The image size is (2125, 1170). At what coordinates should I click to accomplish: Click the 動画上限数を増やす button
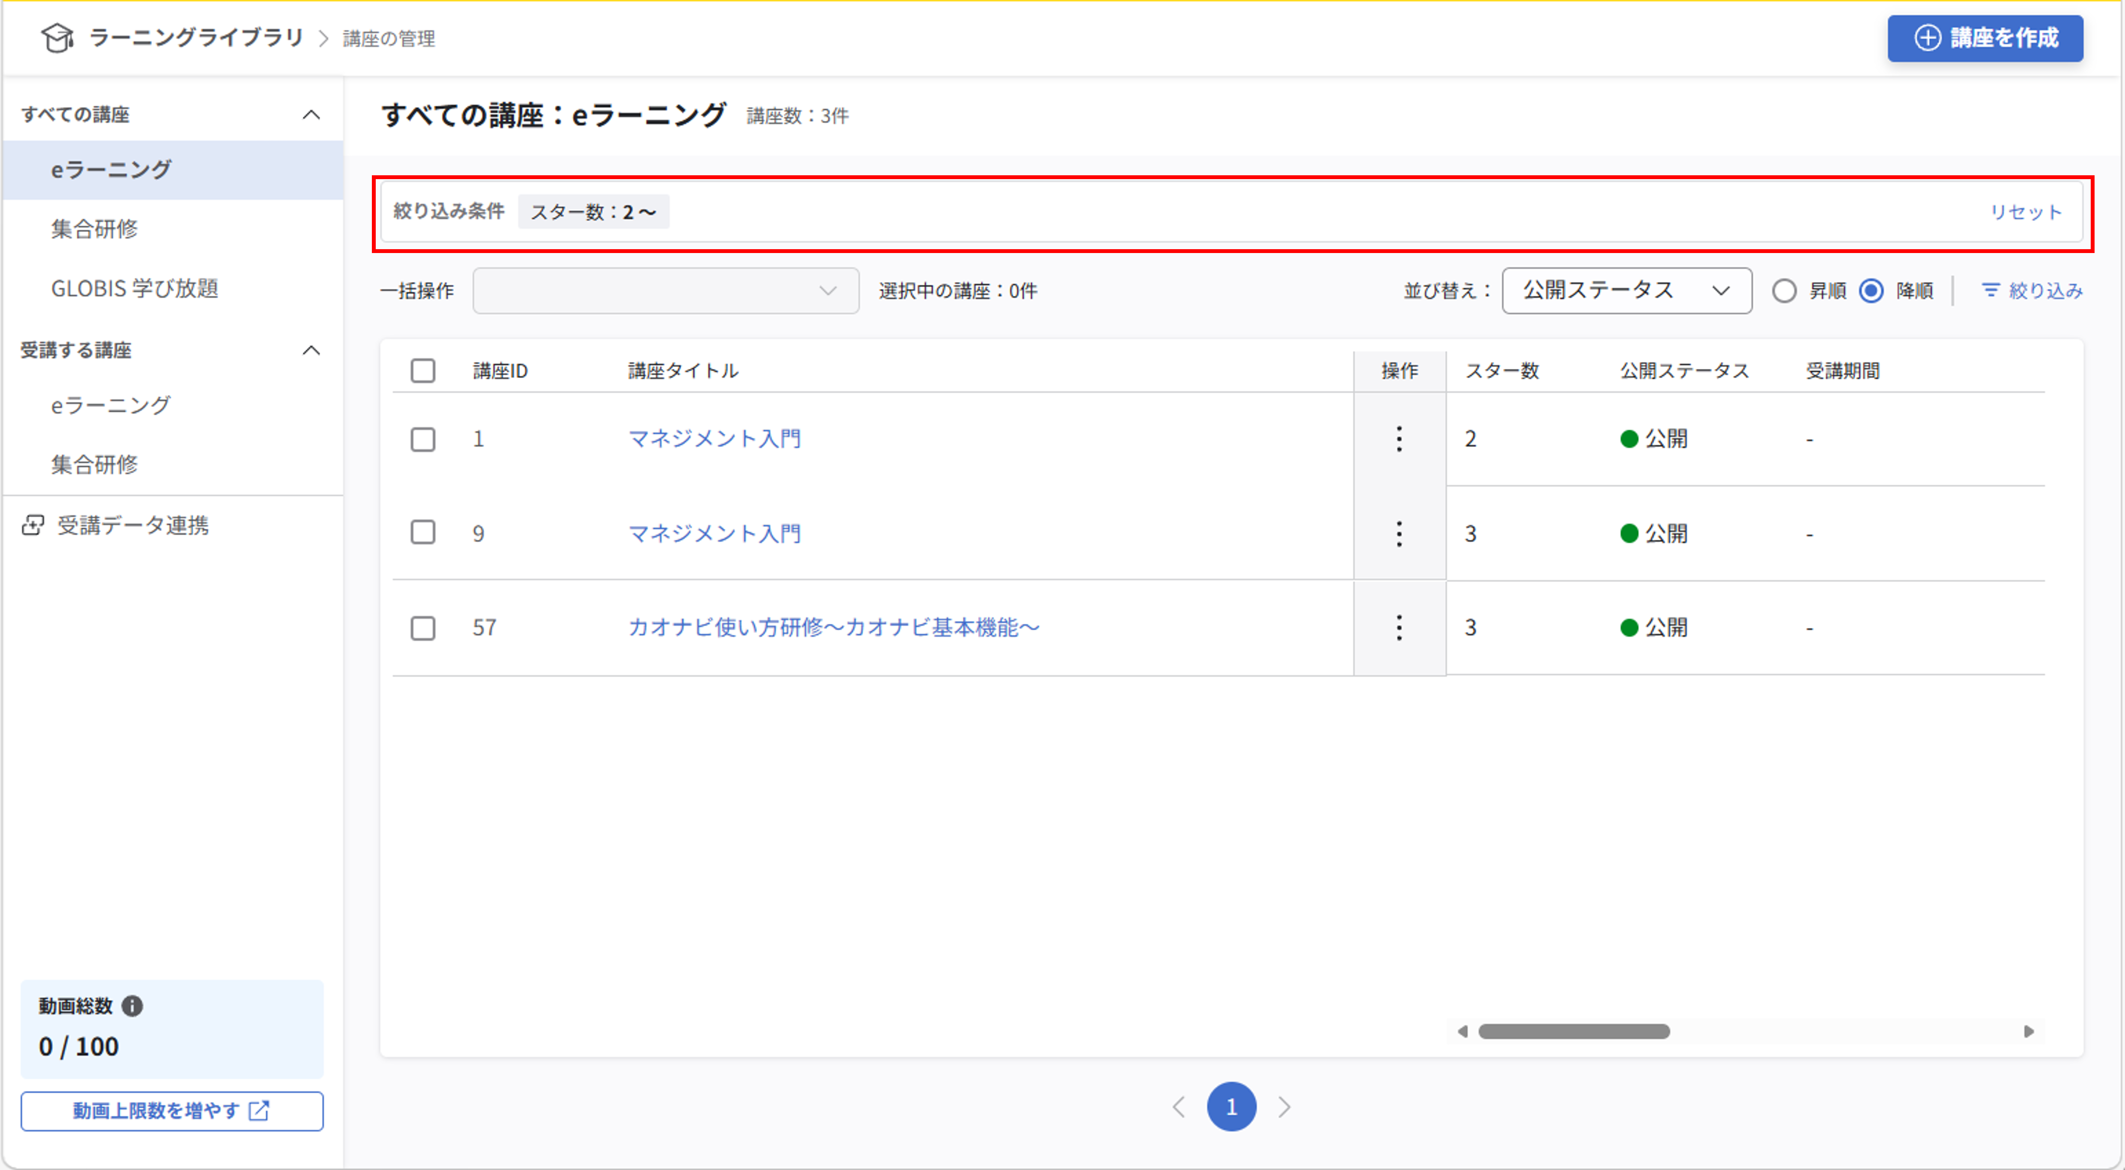(x=171, y=1111)
